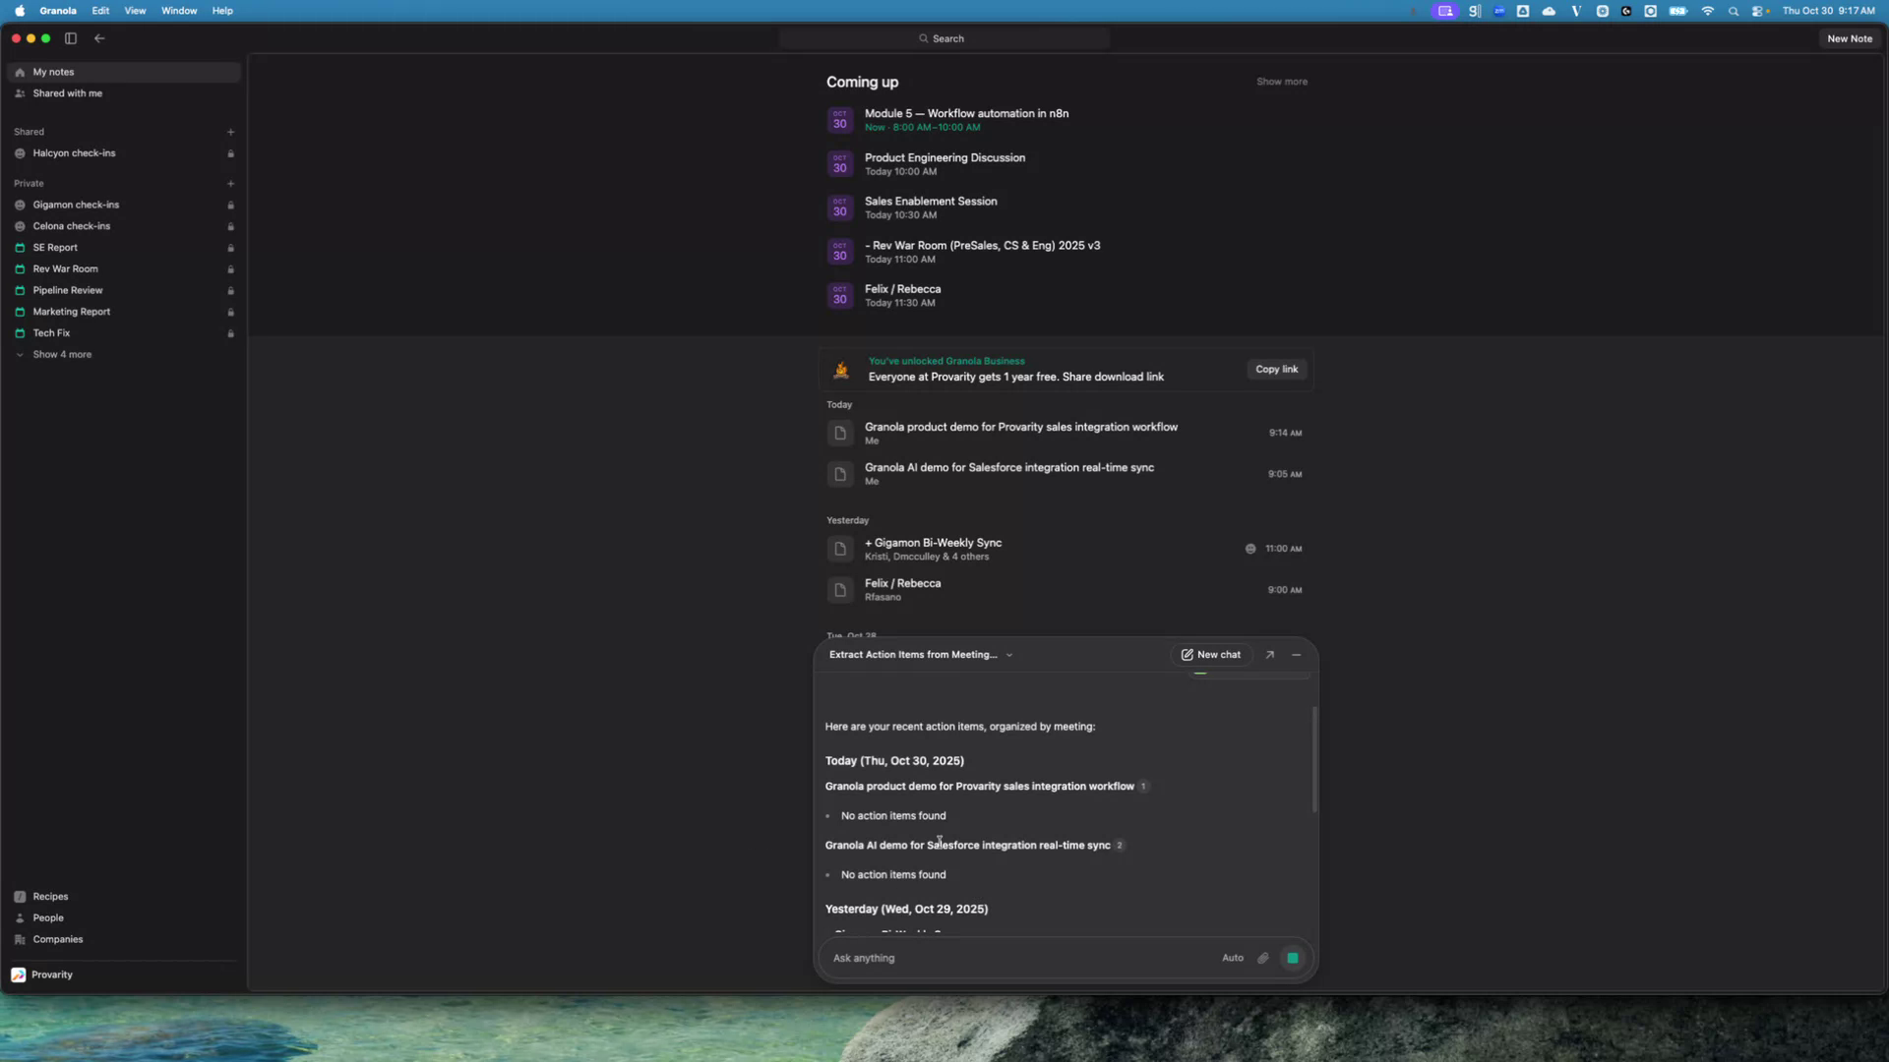Open the Auto model selector dropdown
This screenshot has height=1062, width=1889.
(x=1232, y=958)
